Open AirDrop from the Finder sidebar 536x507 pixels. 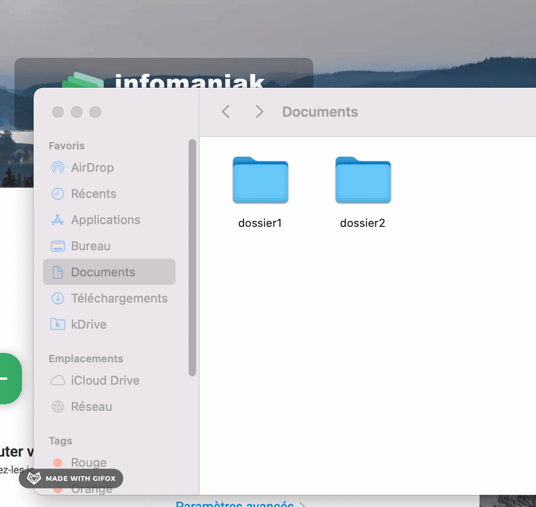pos(92,168)
